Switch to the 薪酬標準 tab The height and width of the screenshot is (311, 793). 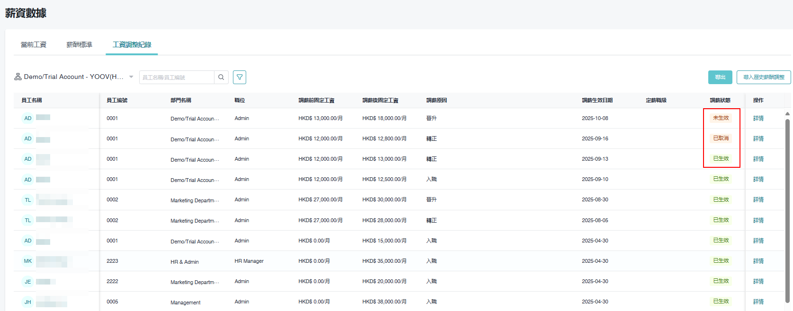pos(80,44)
